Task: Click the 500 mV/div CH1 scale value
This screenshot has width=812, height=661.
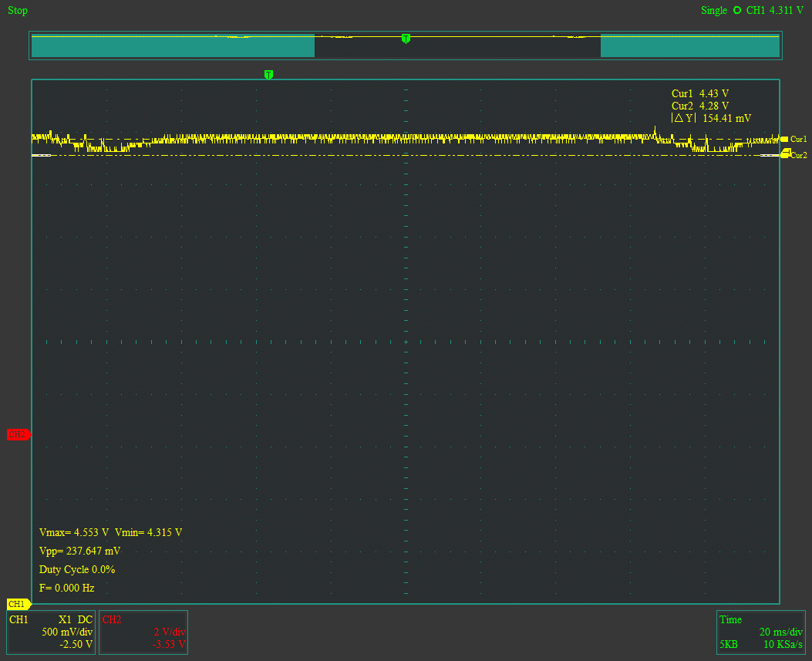Action: click(67, 632)
